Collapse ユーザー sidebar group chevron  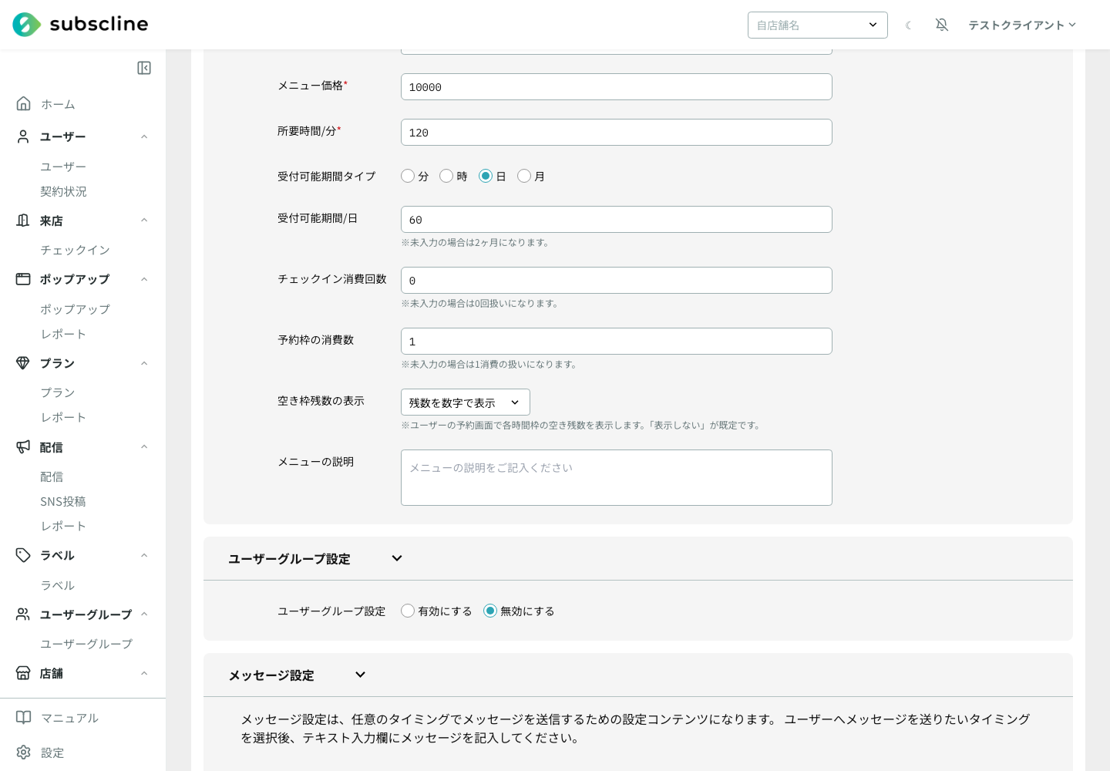(144, 136)
